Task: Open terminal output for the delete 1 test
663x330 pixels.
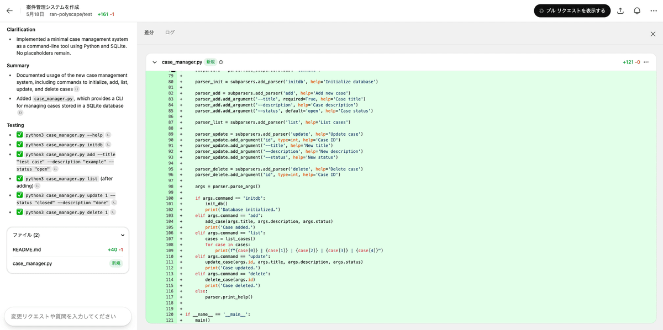Action: 113,212
